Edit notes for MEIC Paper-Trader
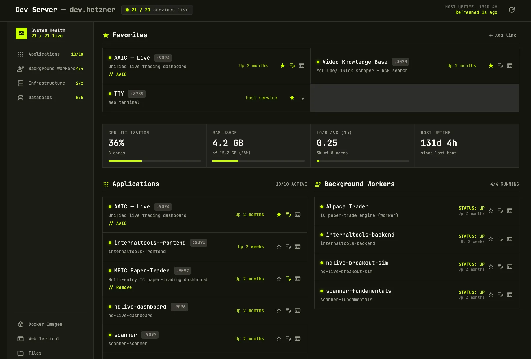 289,279
